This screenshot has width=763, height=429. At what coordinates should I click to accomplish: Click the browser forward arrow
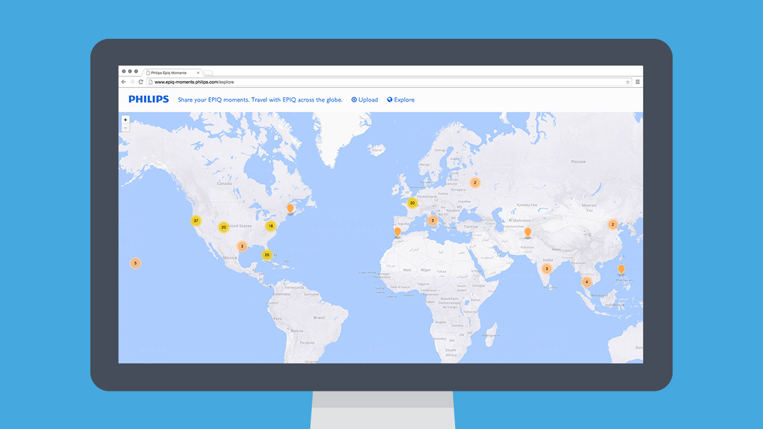132,82
